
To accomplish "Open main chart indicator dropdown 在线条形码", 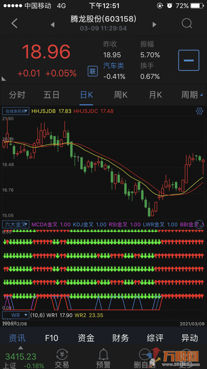I will pyautogui.click(x=16, y=111).
